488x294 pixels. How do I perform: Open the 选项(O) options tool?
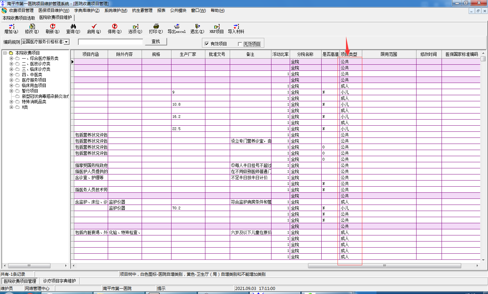click(135, 29)
